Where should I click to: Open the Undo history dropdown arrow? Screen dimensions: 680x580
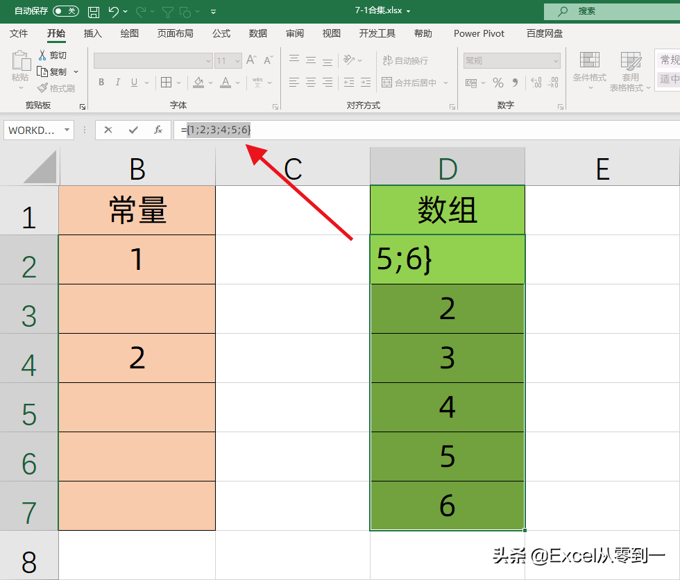pyautogui.click(x=126, y=12)
